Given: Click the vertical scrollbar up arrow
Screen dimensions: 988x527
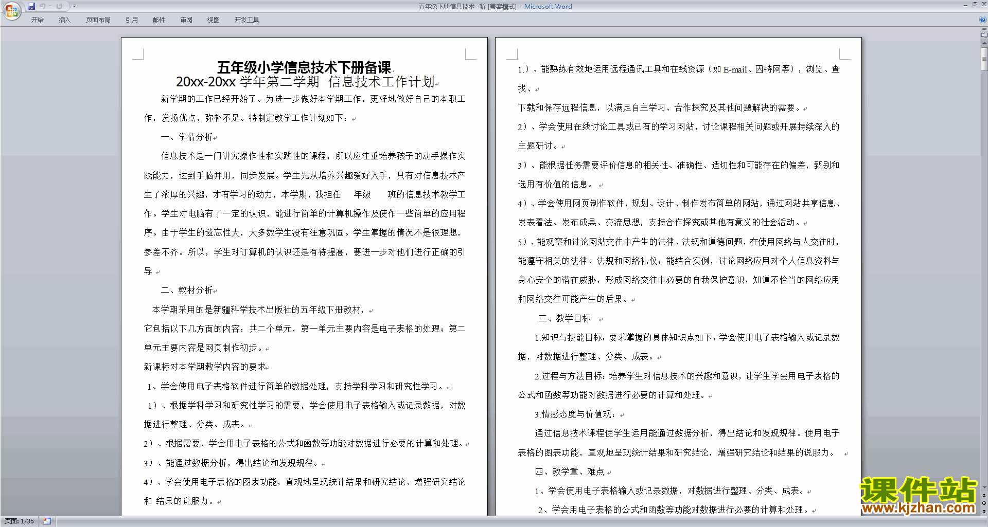Looking at the screenshot, I should 984,44.
